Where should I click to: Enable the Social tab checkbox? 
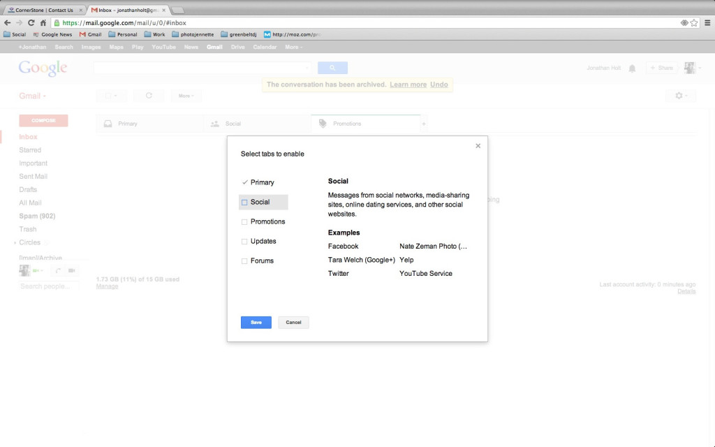244,203
